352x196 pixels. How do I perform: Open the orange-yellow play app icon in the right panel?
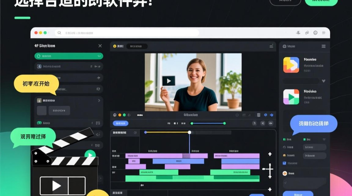pyautogui.click(x=291, y=65)
